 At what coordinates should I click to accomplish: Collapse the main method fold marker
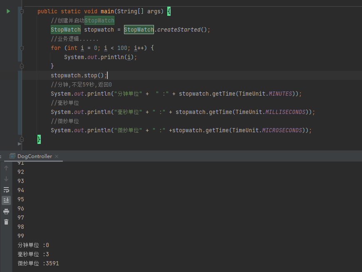click(22, 11)
